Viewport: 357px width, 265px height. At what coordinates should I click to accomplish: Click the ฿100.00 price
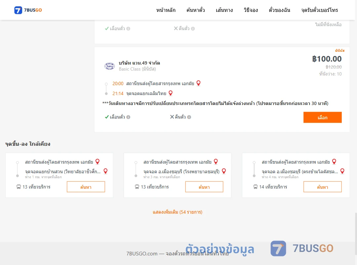327,59
